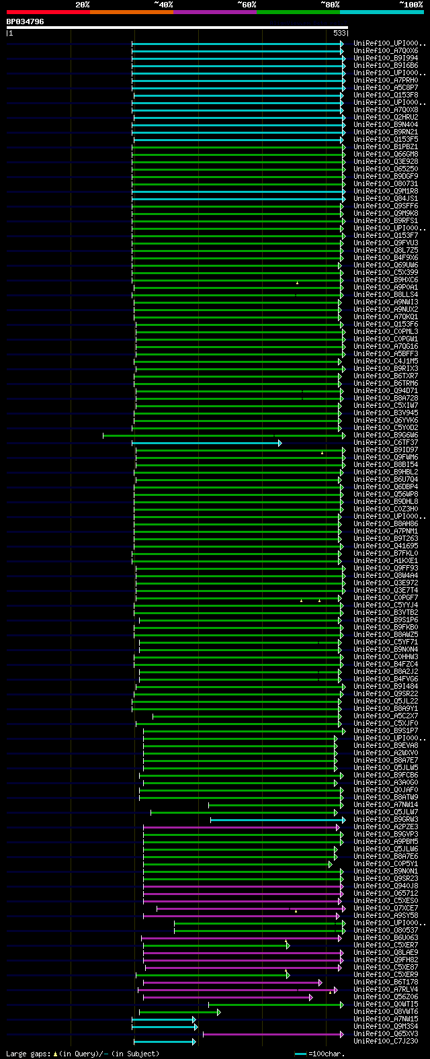The height and width of the screenshot is (1059, 430).
Task: Open hit UniRef100_A5C8P7
Action: [x=386, y=88]
